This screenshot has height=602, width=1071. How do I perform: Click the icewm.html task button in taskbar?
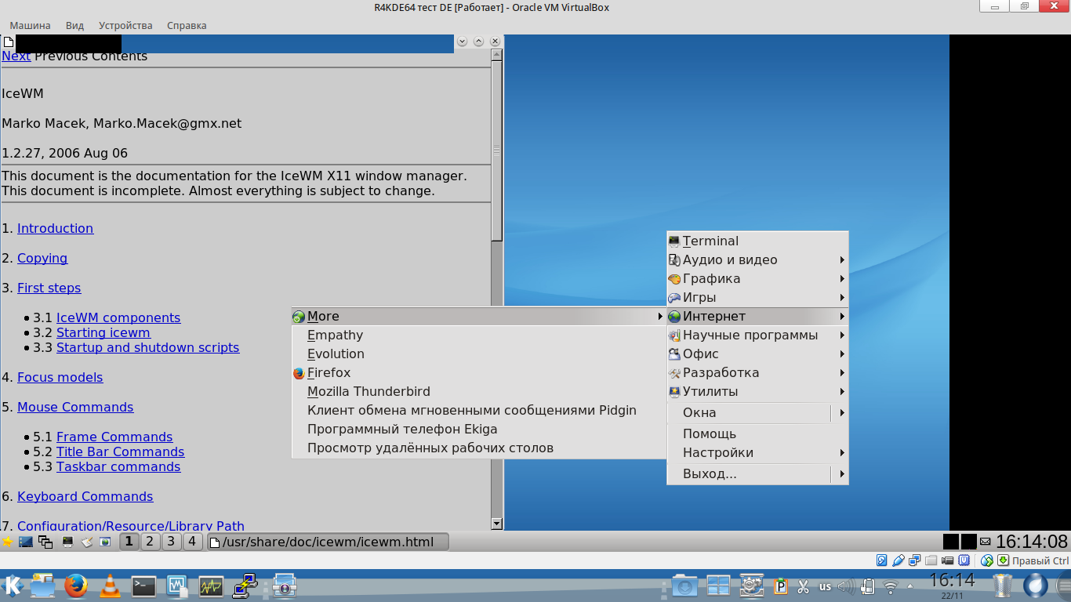[328, 542]
